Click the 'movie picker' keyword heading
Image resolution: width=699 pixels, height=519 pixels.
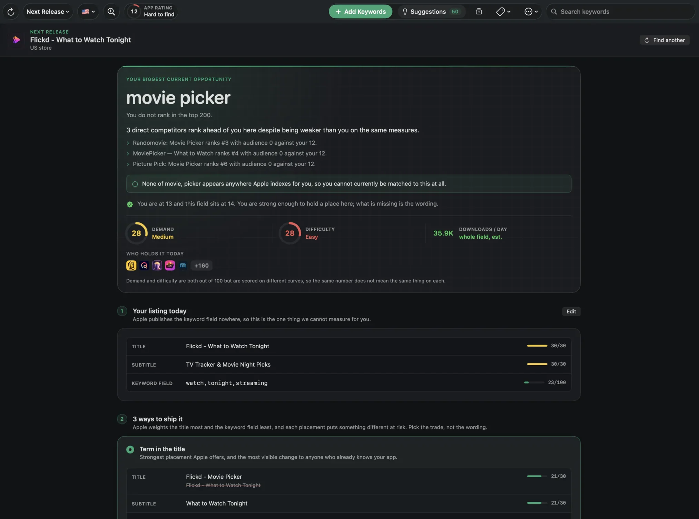pyautogui.click(x=178, y=98)
